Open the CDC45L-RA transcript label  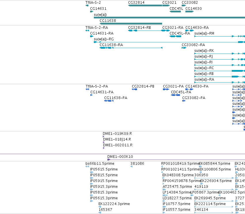tap(180, 33)
